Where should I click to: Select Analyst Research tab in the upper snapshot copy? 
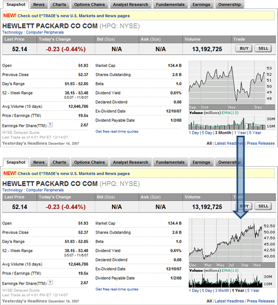[131, 5]
